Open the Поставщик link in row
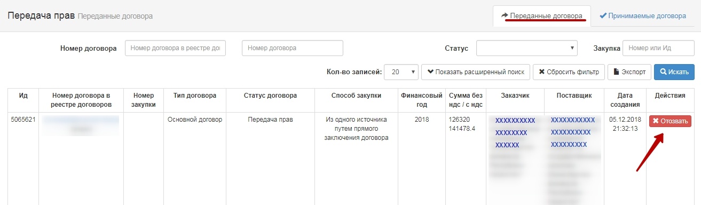701x205 pixels. (x=572, y=132)
